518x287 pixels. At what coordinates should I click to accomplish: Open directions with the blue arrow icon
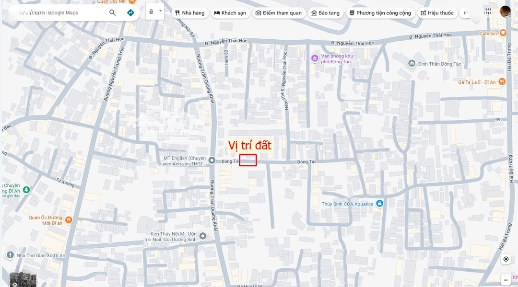click(x=130, y=12)
